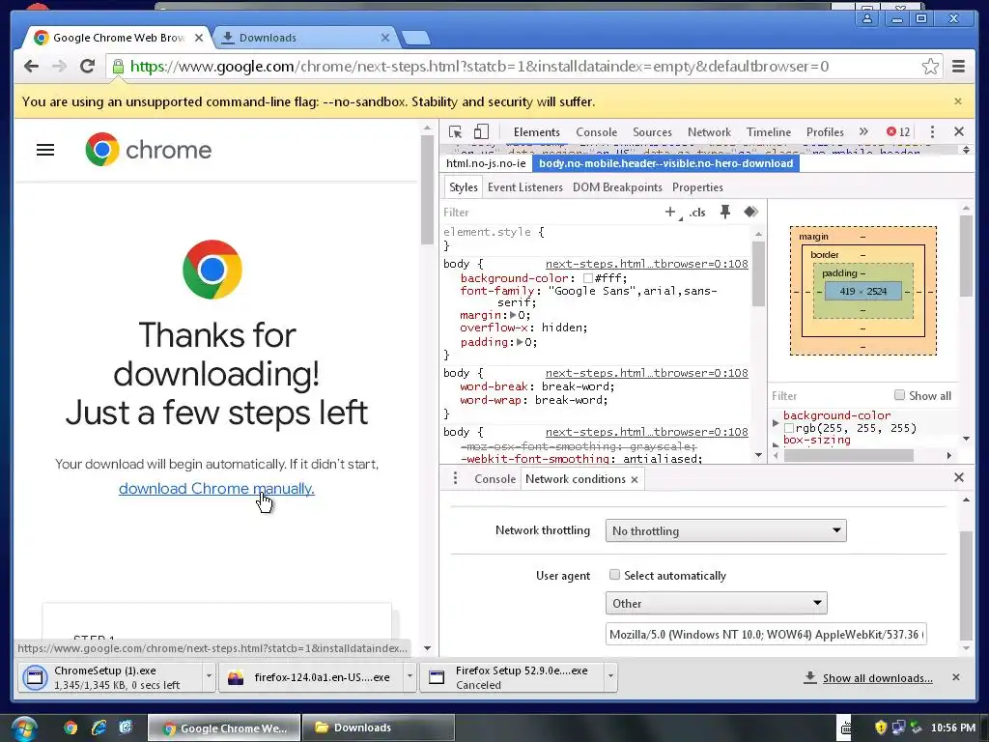Switch to the Elements panel tab
The image size is (989, 742).
[x=536, y=131]
